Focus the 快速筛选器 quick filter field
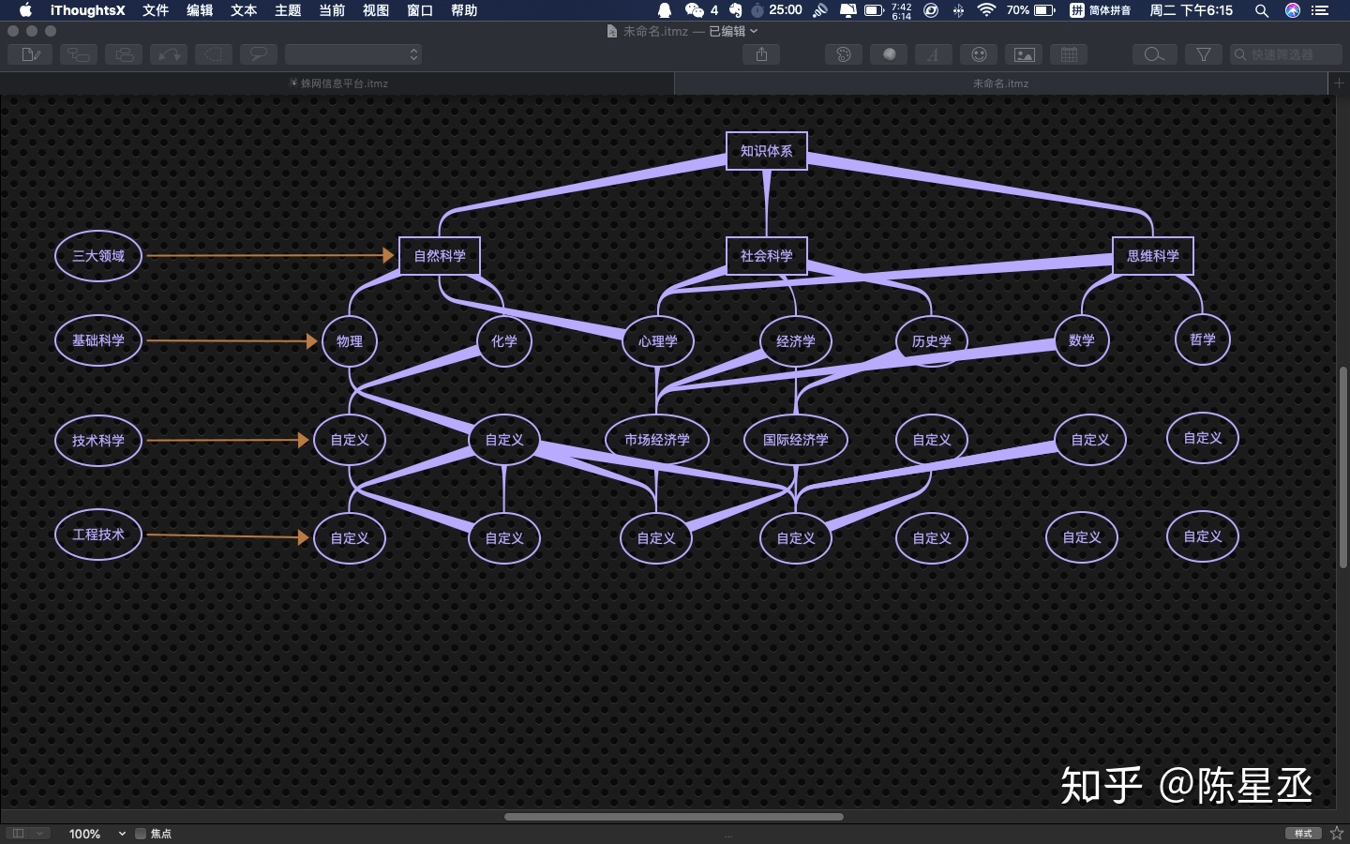The image size is (1350, 844). coord(1290,54)
